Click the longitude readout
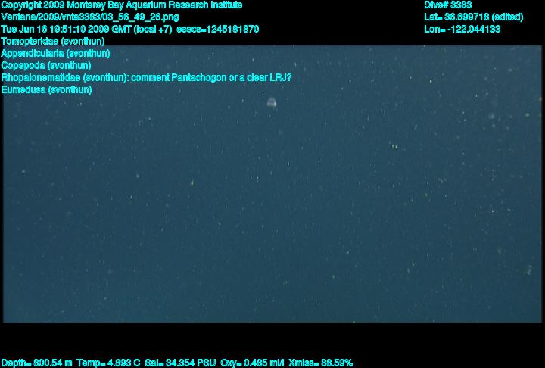Image resolution: width=545 pixels, height=368 pixels. click(462, 30)
